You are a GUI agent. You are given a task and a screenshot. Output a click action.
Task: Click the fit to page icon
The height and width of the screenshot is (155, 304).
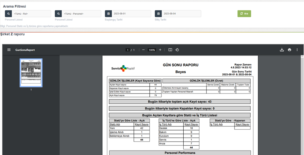click(170, 50)
